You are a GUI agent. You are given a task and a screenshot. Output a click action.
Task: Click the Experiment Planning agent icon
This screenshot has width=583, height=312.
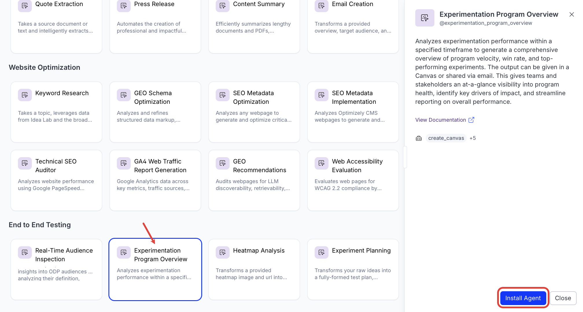coord(321,252)
